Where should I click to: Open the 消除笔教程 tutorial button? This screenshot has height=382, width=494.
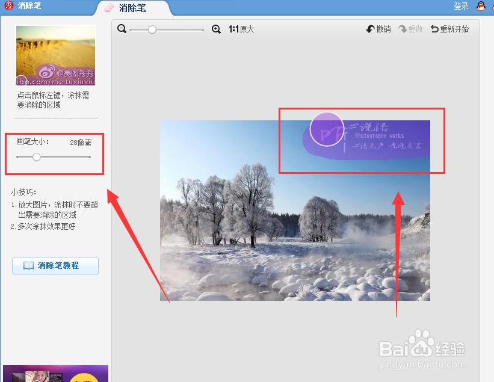55,265
